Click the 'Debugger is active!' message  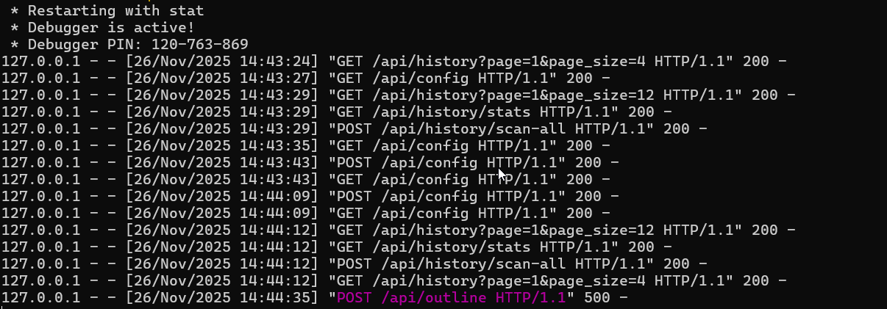click(103, 27)
